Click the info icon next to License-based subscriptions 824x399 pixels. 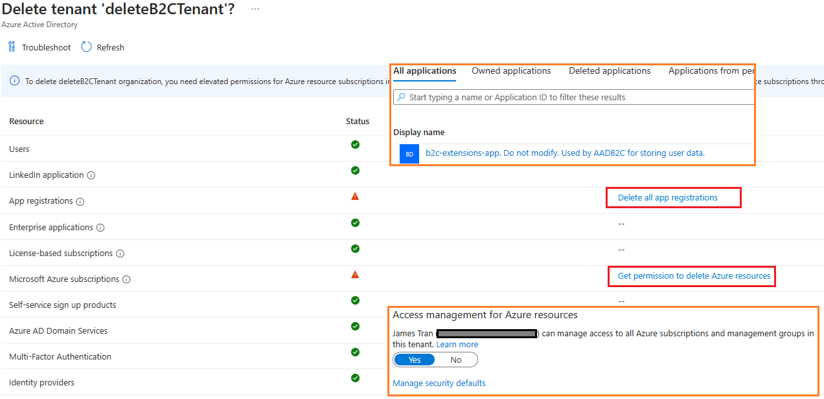coord(120,253)
